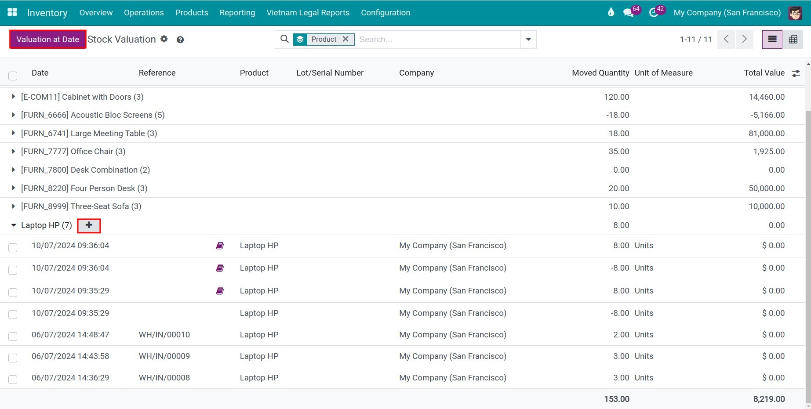811x409 pixels.
Task: Click the WH/IN/00008 reference cell
Action: click(x=164, y=378)
